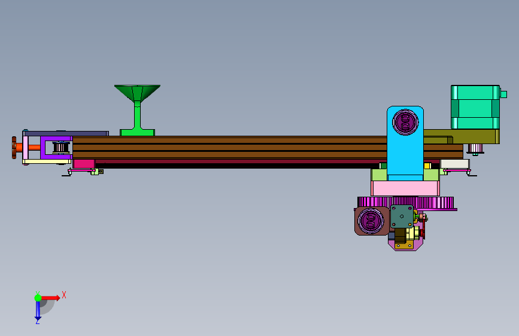Select the cream bottom plate of left bracket
Viewport: 519px width, 336px height.
tap(47, 161)
